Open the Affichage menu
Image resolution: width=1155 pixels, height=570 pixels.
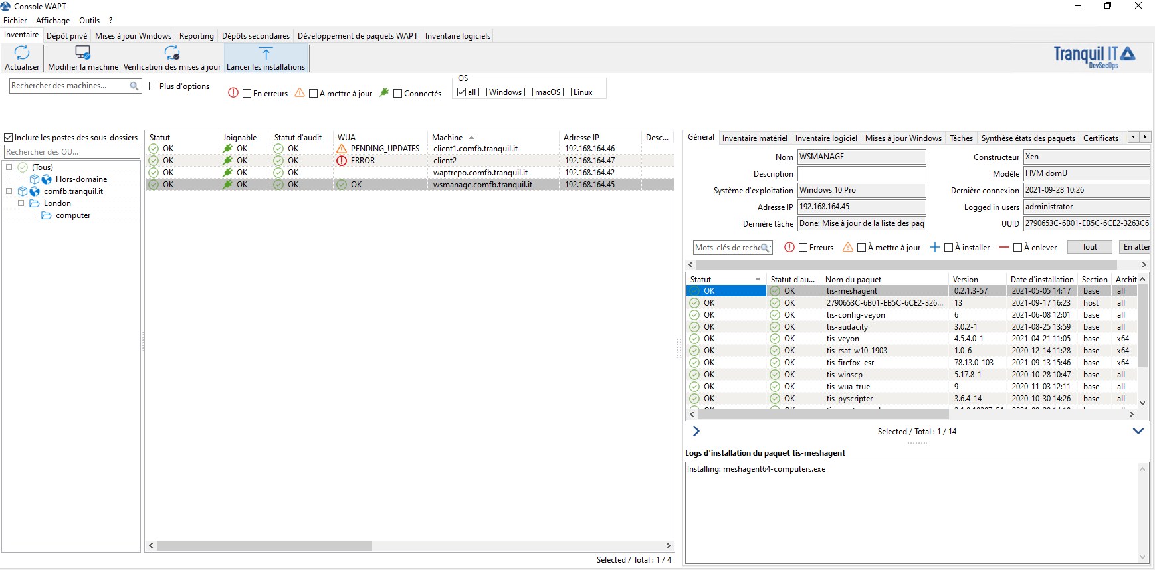click(52, 21)
